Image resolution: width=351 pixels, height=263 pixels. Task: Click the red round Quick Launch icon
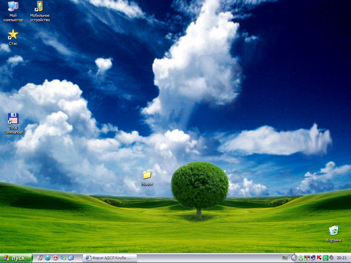pos(56,258)
